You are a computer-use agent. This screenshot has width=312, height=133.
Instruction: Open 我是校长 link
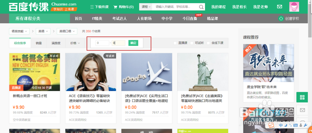pos(239,7)
